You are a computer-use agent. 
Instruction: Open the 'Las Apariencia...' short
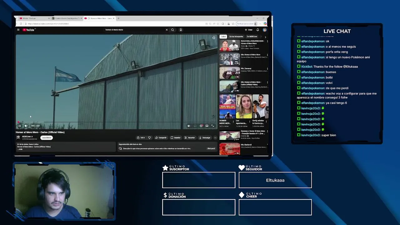coord(244,106)
